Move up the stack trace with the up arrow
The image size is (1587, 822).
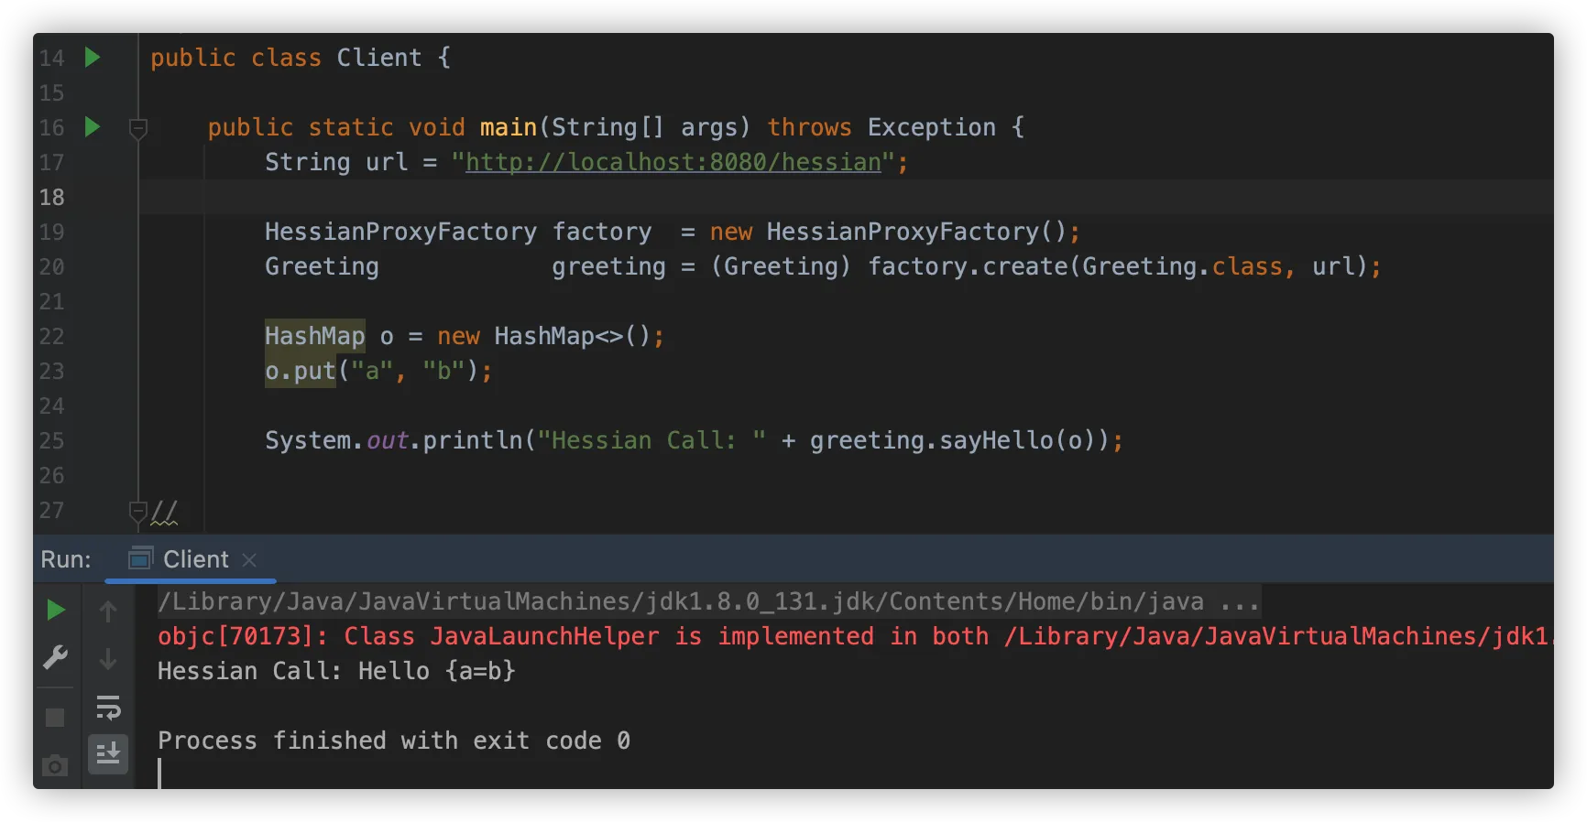[x=108, y=611]
